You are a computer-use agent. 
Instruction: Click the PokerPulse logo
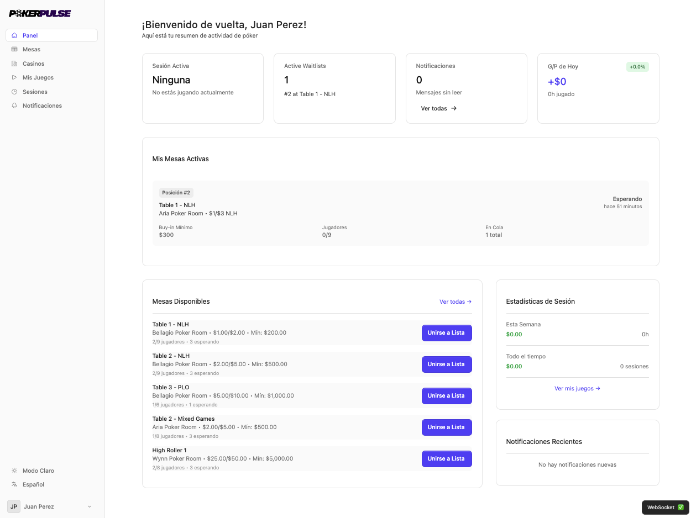pos(39,13)
